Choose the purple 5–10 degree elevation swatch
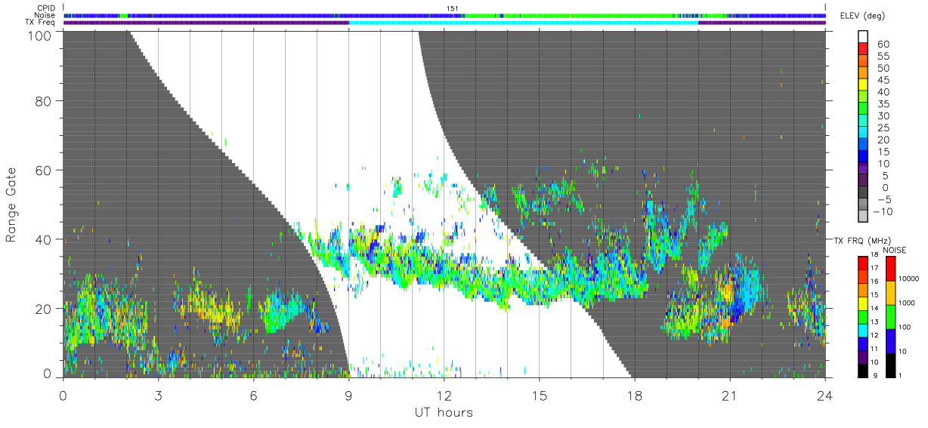The width and height of the screenshot is (928, 428). coord(863,169)
